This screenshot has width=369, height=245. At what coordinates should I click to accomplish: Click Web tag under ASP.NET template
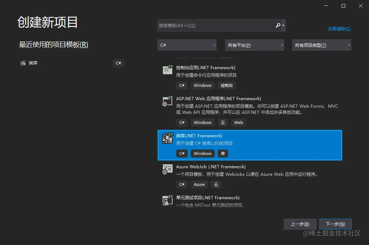239,122
